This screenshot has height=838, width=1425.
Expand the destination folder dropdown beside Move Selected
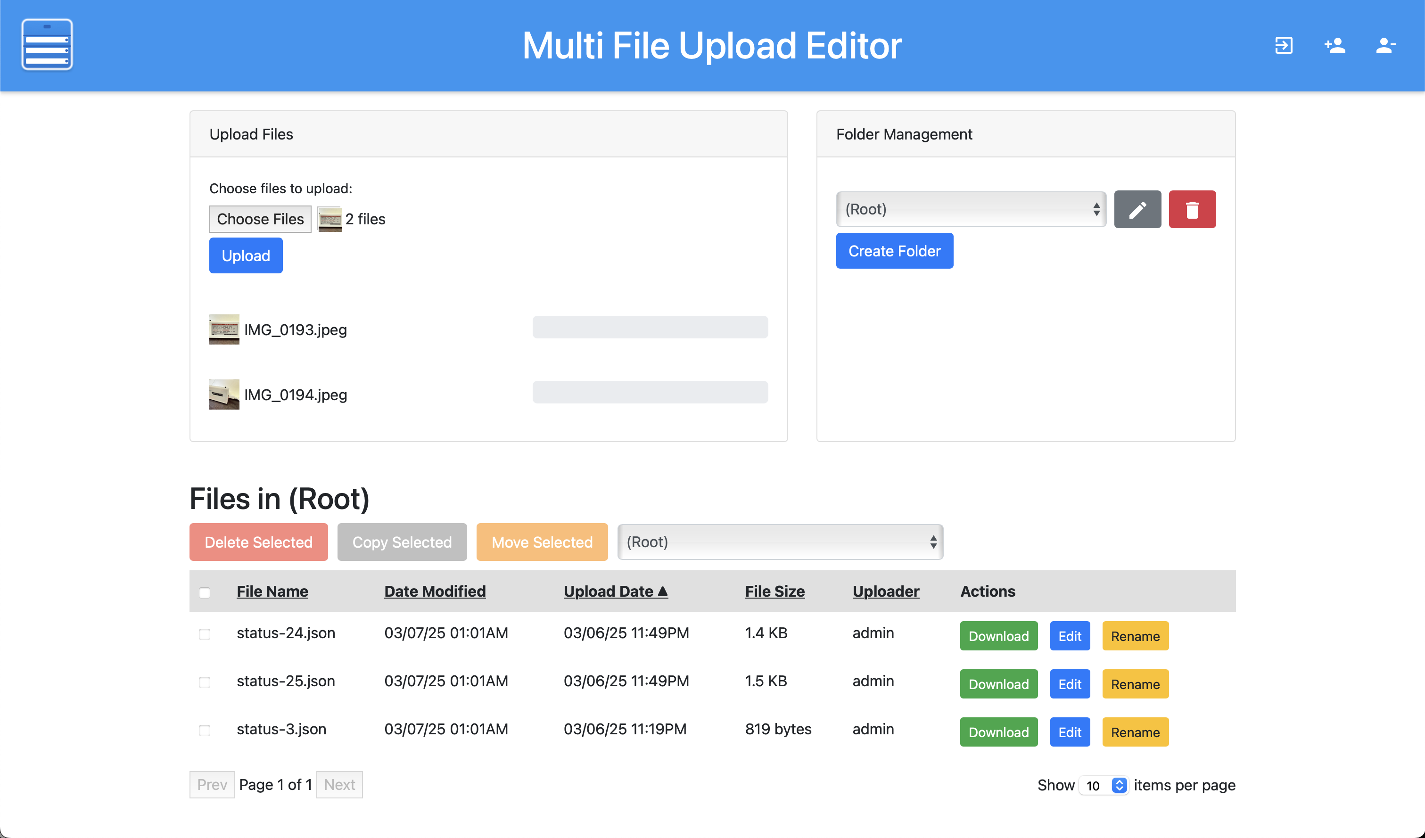coord(780,542)
